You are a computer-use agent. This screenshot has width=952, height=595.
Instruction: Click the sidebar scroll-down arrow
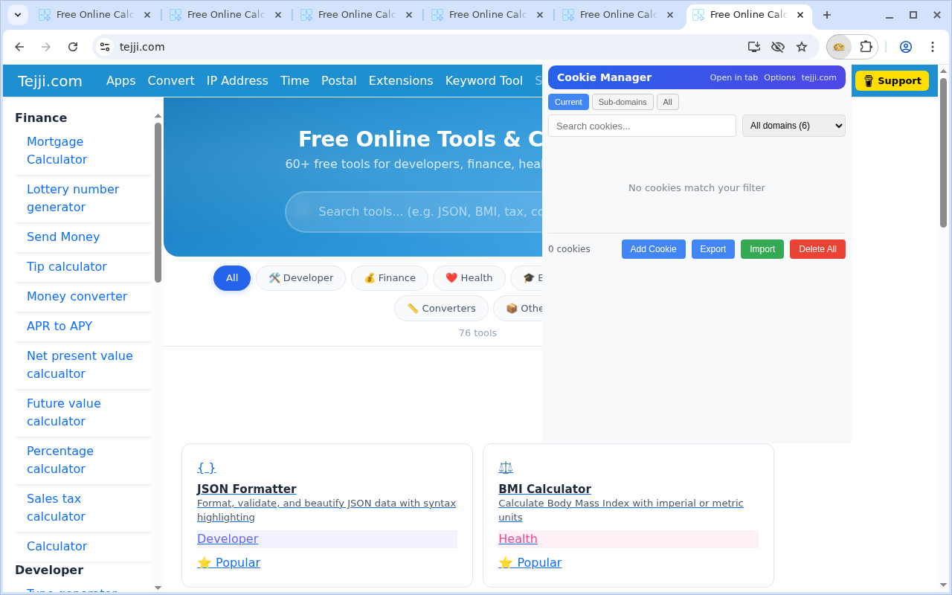pyautogui.click(x=158, y=588)
